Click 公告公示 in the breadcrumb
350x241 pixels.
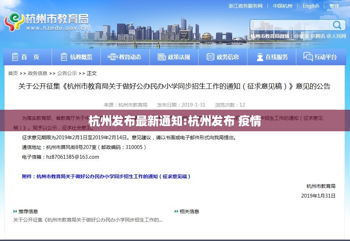click(67, 73)
